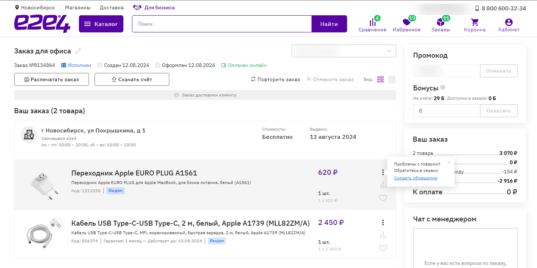Viewport: 537px width, 268px height.
Task: Open three-dot menu for Переходник Apple
Action: [x=383, y=172]
